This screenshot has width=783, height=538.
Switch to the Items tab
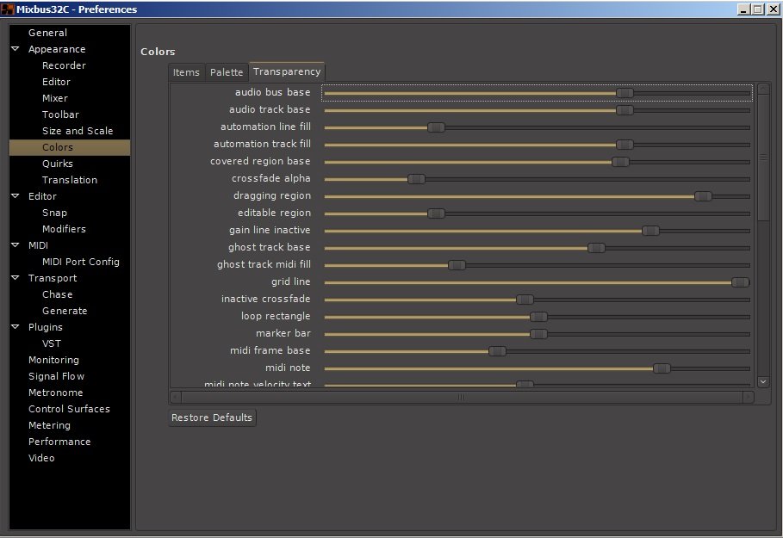(186, 72)
